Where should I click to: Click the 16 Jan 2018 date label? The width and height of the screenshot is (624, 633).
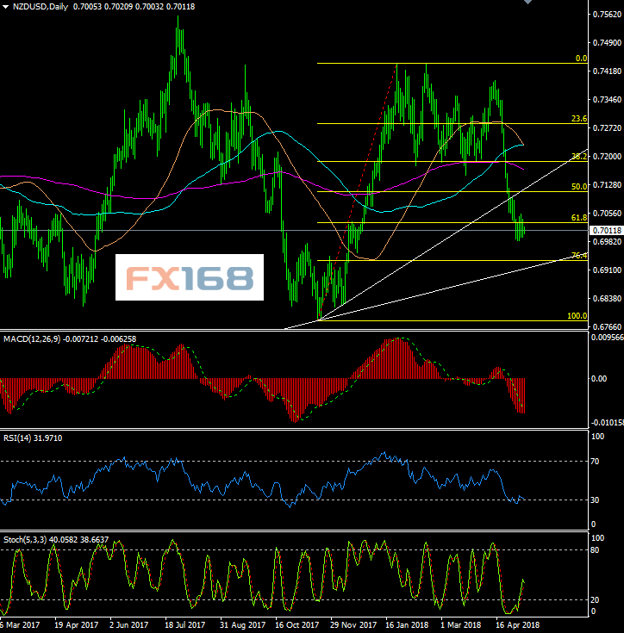click(407, 625)
